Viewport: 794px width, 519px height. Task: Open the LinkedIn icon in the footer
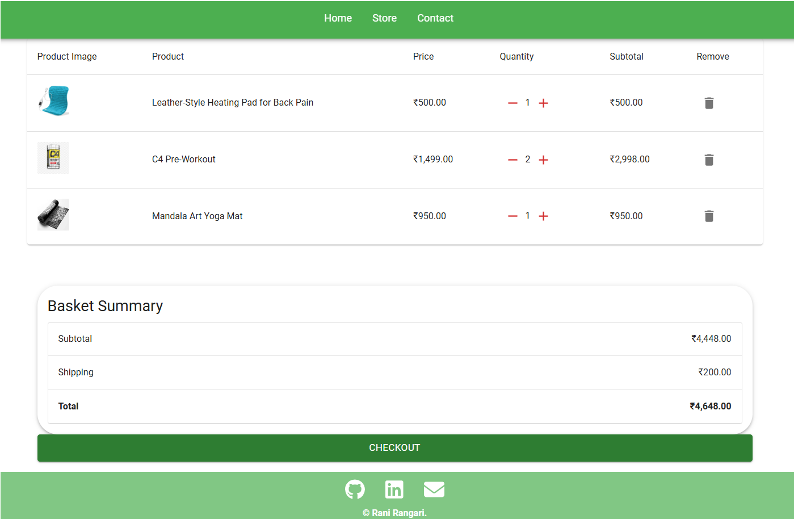pyautogui.click(x=394, y=489)
